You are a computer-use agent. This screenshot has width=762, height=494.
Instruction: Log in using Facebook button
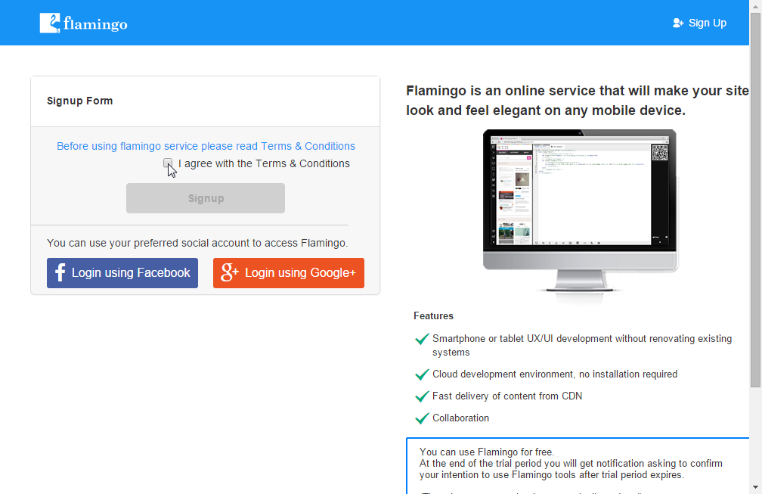pyautogui.click(x=122, y=273)
